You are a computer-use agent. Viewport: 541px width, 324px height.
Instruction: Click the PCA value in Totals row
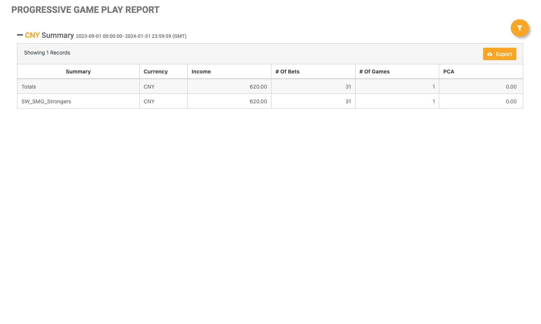[511, 87]
